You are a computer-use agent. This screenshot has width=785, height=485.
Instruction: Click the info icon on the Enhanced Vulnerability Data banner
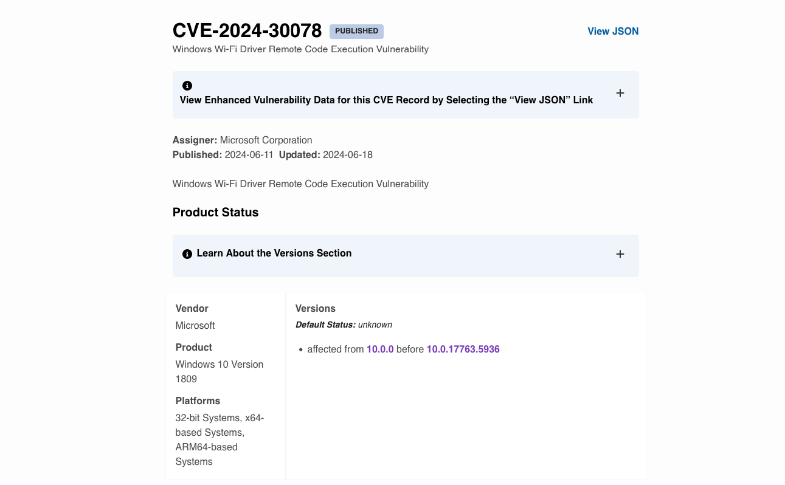click(187, 85)
